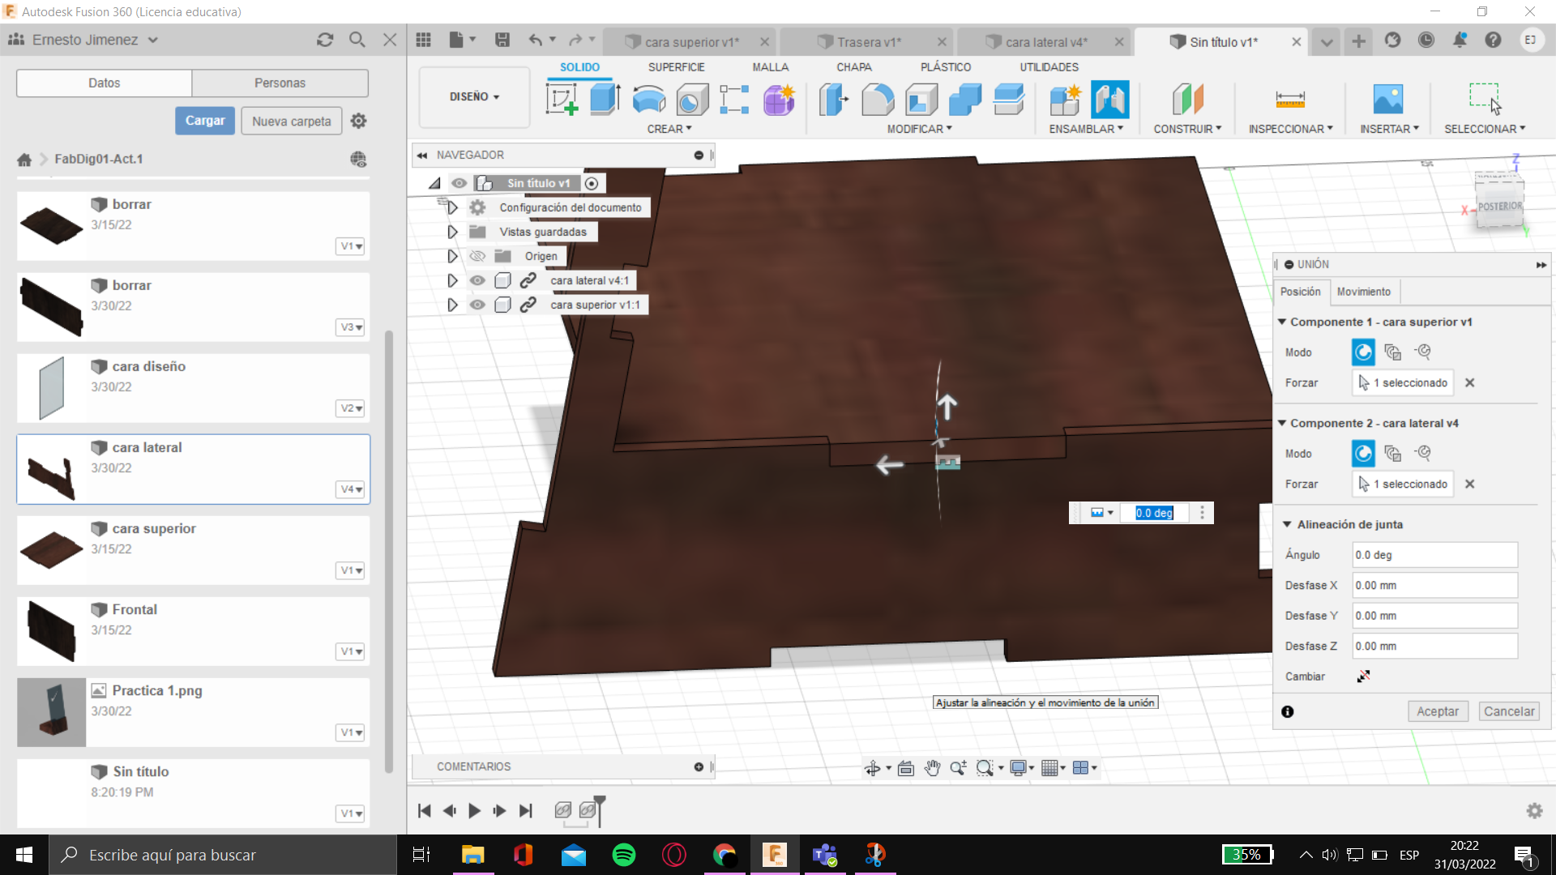Click the Cambiar flip icon
The width and height of the screenshot is (1556, 875).
[x=1363, y=676]
